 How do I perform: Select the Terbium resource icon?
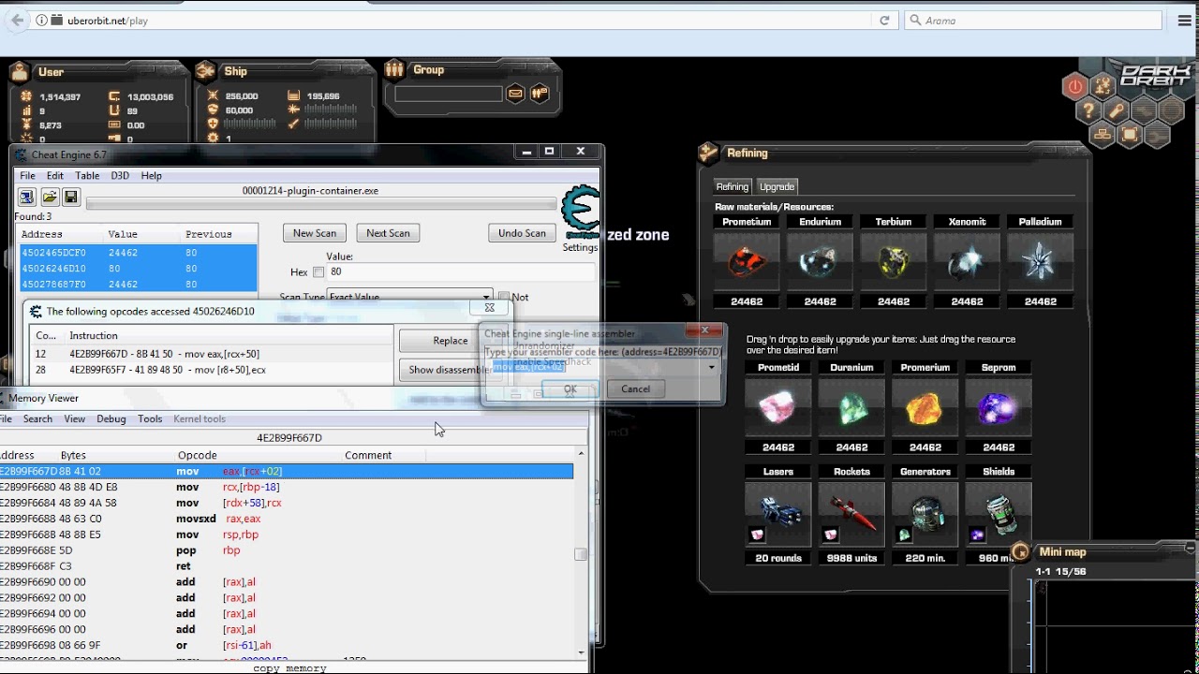tap(894, 262)
